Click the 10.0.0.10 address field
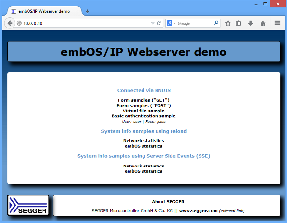This screenshot has height=223, width=287. 86,23
